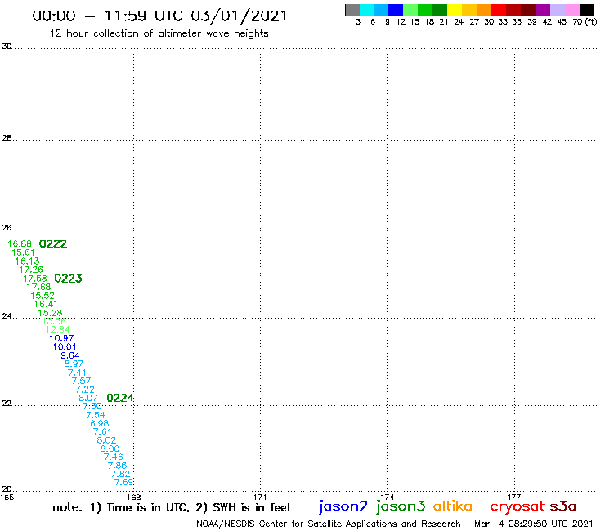Select the pink swatch in the color scale
The height and width of the screenshot is (531, 605).
pos(571,10)
